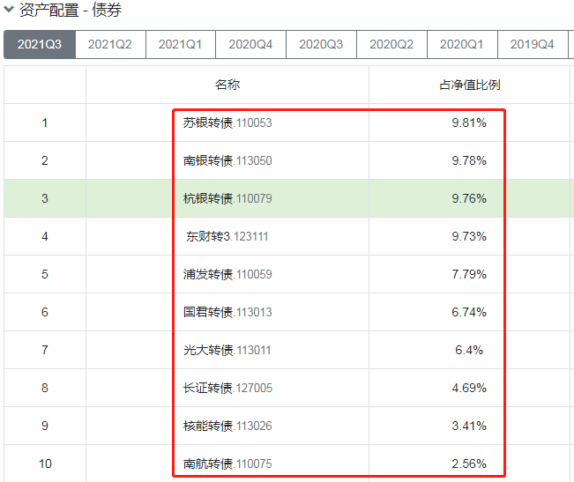Image resolution: width=574 pixels, height=482 pixels.
Task: Open the 国君转债.113013 bond link
Action: click(227, 312)
